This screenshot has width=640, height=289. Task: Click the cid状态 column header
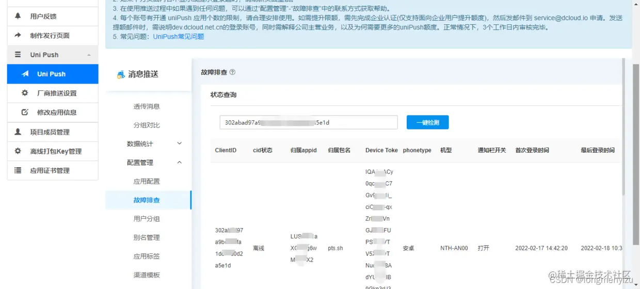tap(262, 150)
